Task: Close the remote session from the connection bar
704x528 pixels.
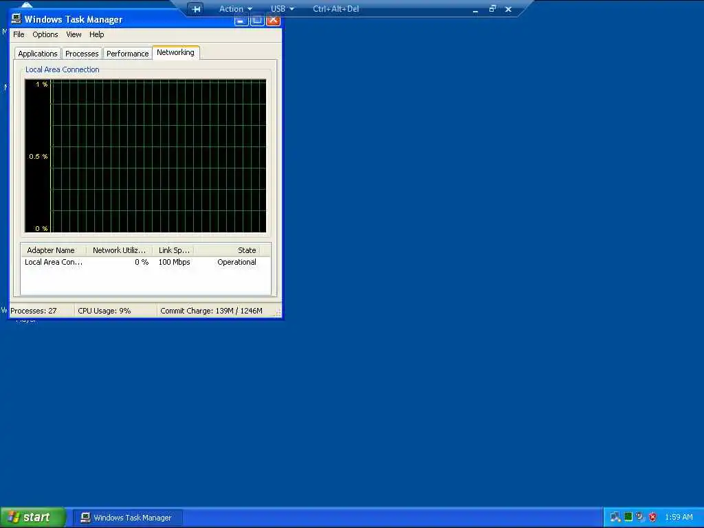Action: pos(508,9)
